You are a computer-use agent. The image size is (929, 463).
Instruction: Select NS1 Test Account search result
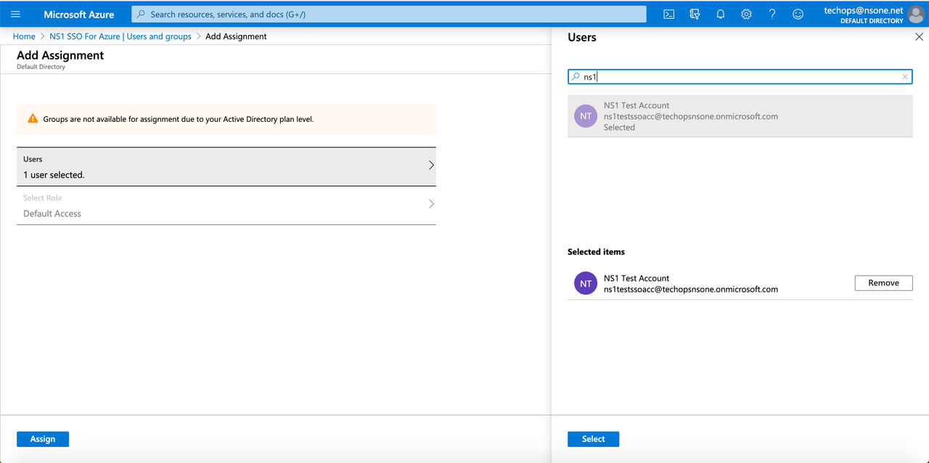(x=740, y=116)
